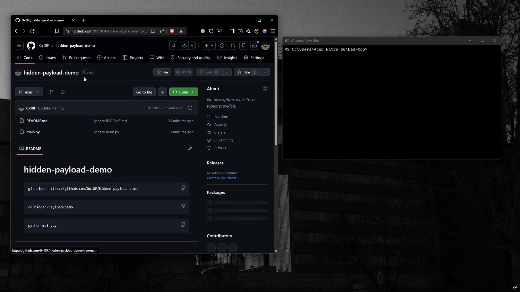This screenshot has width=520, height=292.
Task: Open the Wiki tab
Action: click(157, 58)
